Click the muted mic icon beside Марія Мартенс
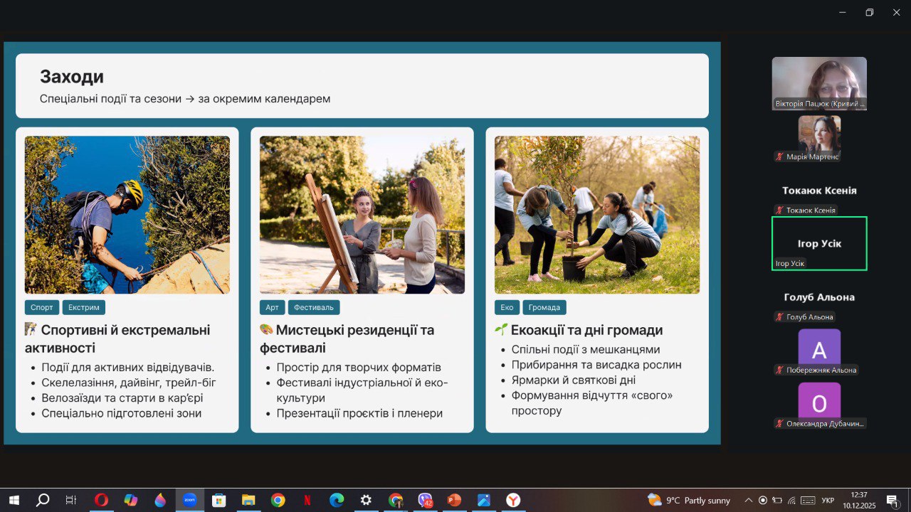 (780, 156)
